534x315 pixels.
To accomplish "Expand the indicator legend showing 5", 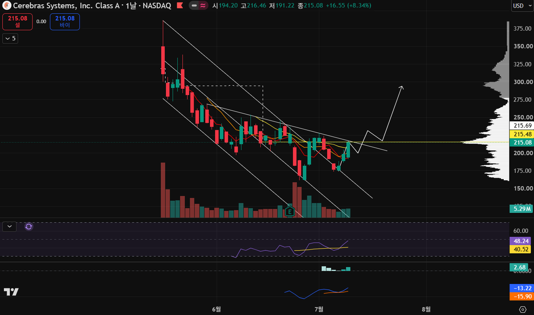I will [10, 39].
